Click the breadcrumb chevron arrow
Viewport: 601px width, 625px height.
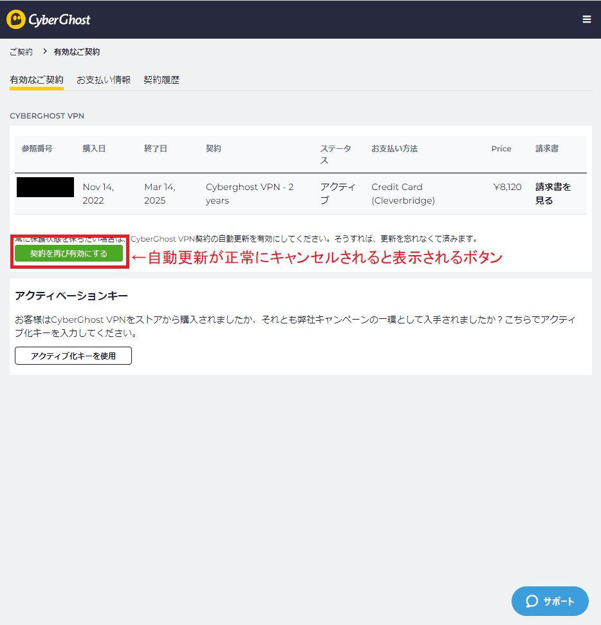pyautogui.click(x=45, y=52)
